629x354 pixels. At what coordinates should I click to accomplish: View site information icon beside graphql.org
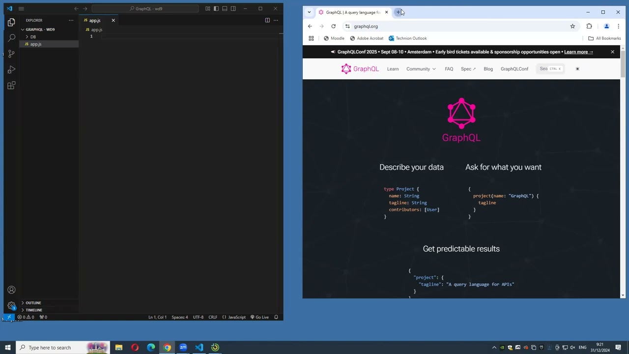347,26
